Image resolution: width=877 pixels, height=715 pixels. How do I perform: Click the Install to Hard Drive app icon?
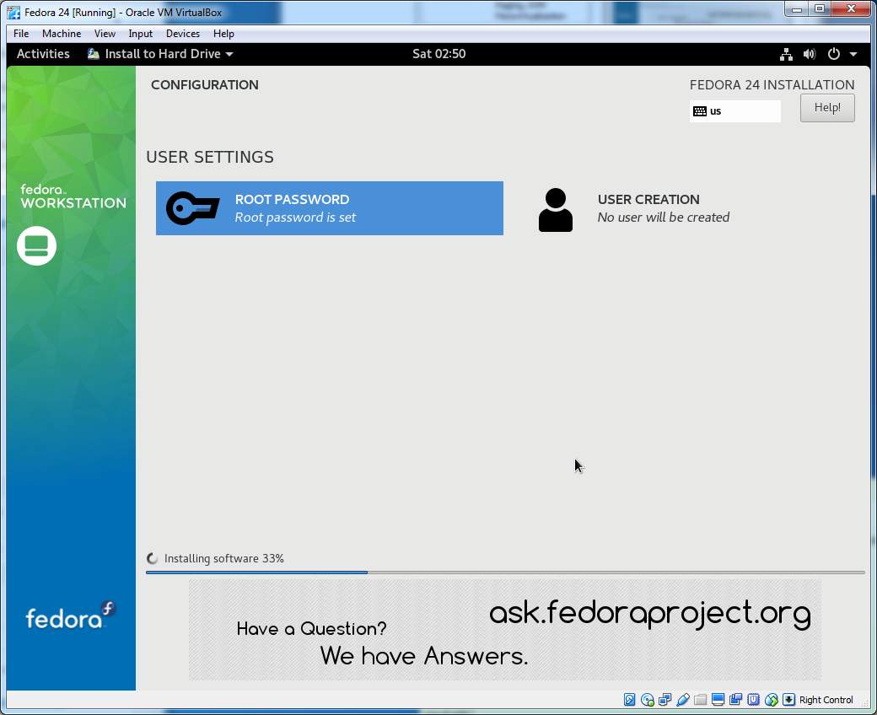(94, 54)
